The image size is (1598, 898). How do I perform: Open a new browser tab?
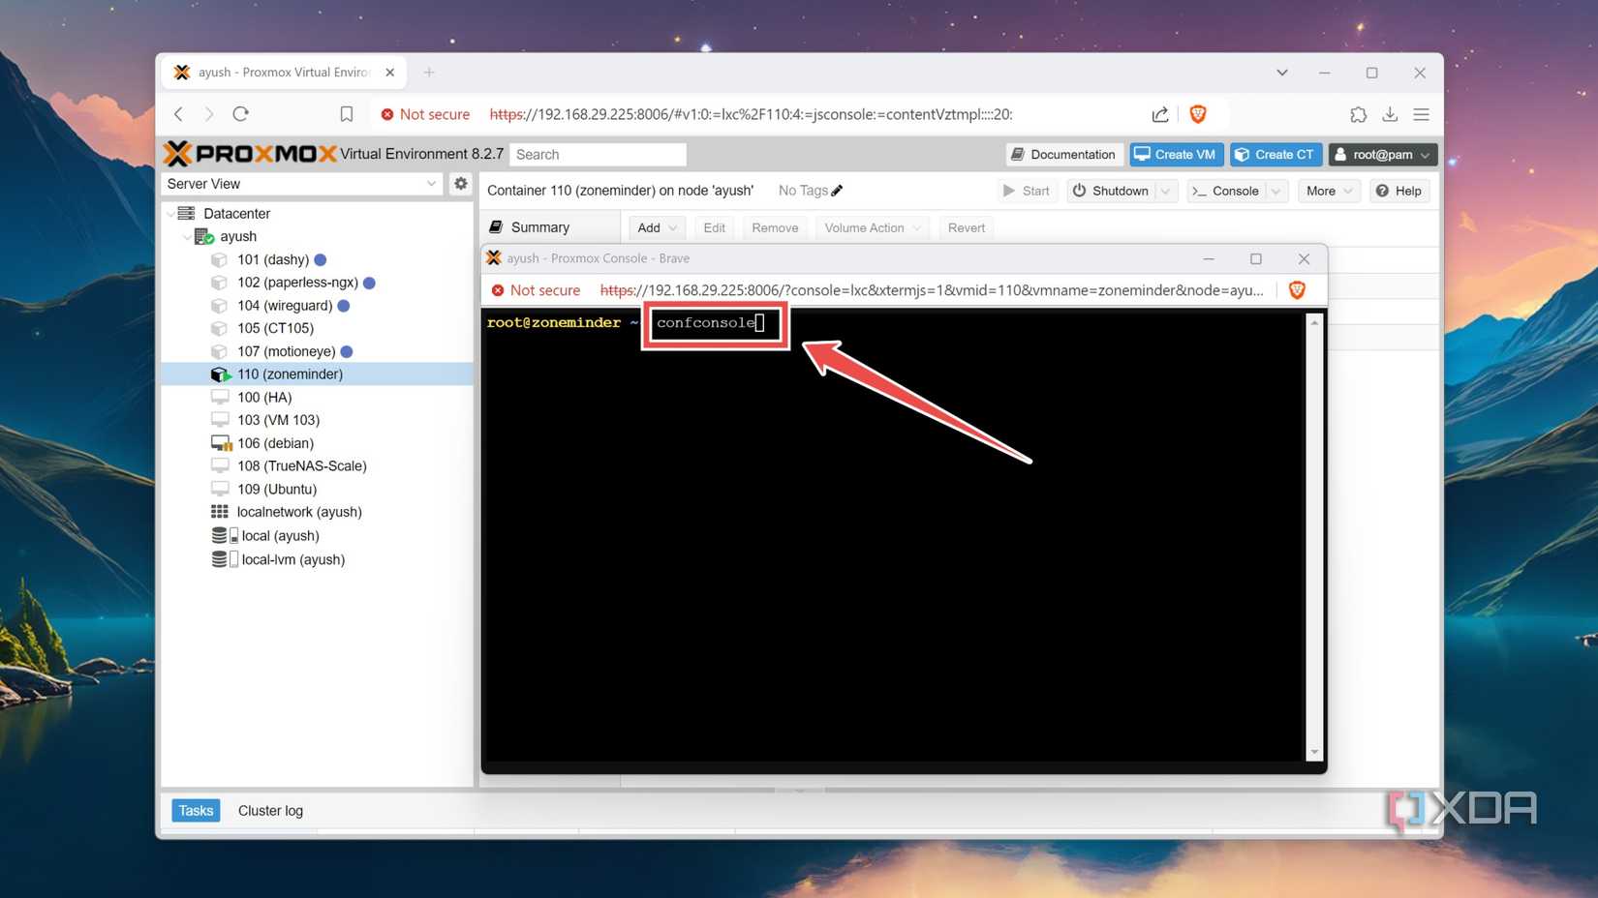click(x=429, y=73)
